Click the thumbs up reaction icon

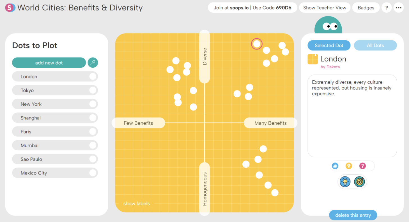coord(335,166)
